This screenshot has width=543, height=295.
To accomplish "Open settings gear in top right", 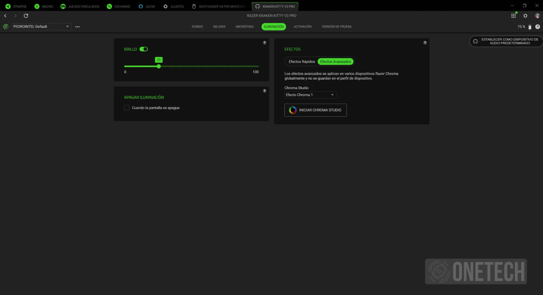I will [x=525, y=16].
